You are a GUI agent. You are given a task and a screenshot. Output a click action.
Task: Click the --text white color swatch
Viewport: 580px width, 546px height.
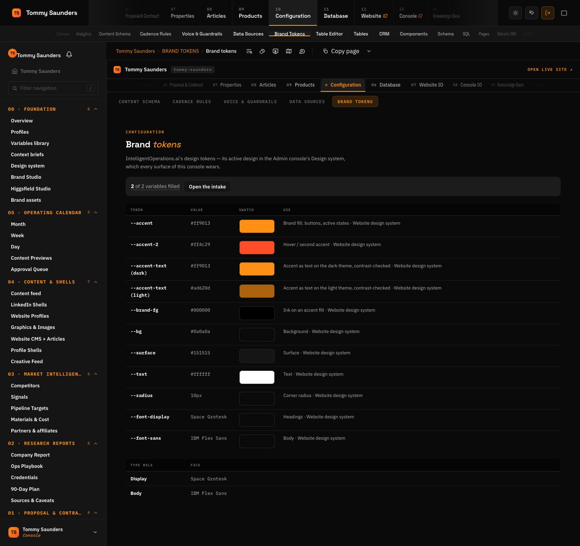pos(257,377)
